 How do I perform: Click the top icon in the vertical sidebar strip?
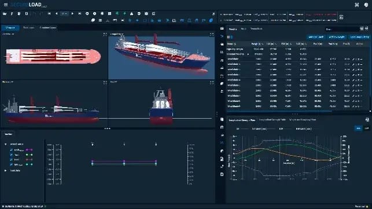(x=222, y=29)
